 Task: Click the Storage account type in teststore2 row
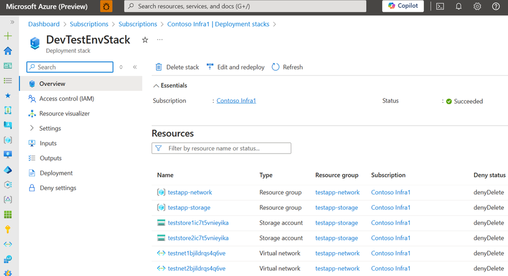[x=281, y=238]
